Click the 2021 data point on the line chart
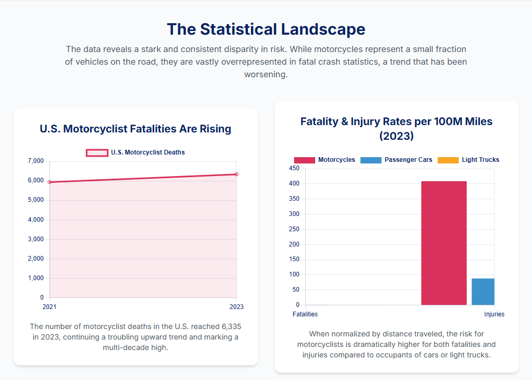Screen dimensions: 532x380 [49, 182]
